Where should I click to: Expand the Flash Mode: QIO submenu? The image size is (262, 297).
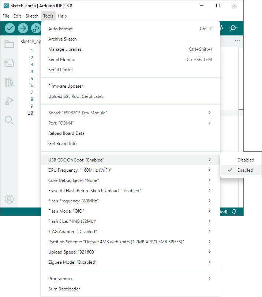[130, 211]
